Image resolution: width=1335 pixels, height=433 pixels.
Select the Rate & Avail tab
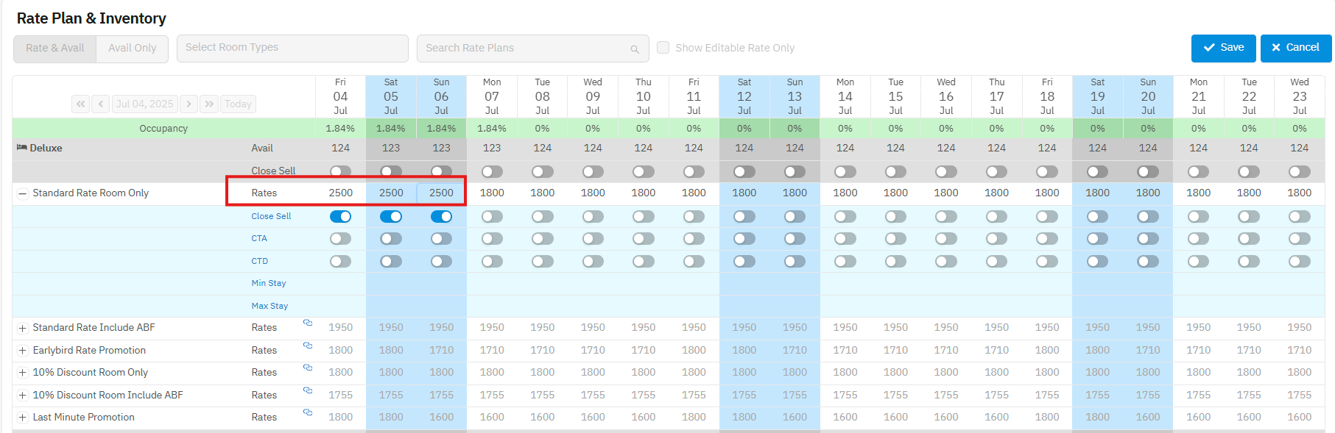55,49
